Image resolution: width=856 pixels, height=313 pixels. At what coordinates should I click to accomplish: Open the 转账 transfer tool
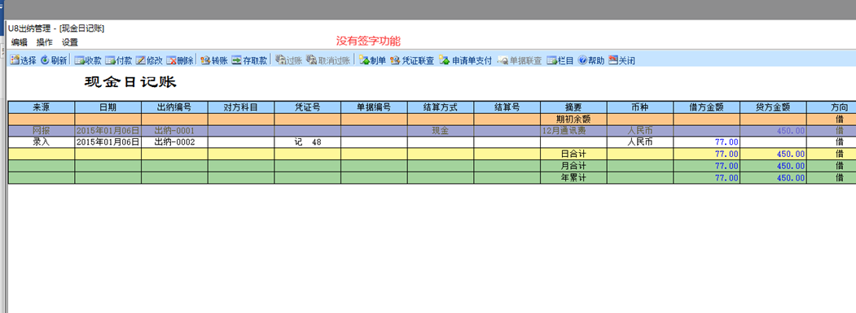(x=213, y=60)
